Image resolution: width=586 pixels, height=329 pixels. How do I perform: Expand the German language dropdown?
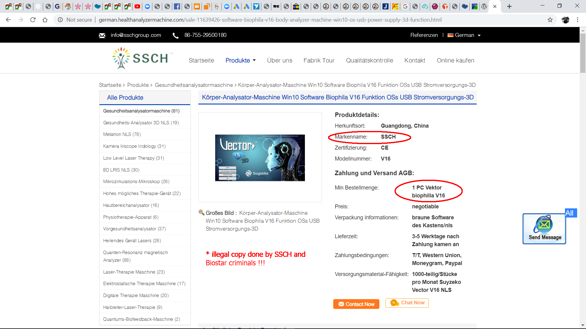pos(465,35)
